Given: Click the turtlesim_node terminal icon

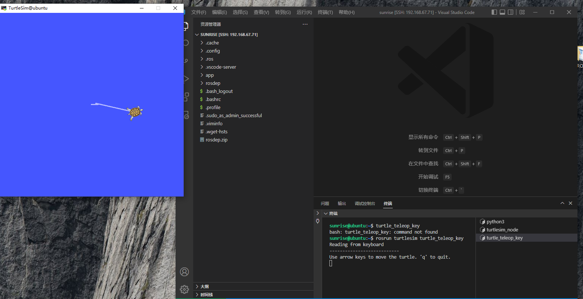Looking at the screenshot, I should tap(483, 230).
